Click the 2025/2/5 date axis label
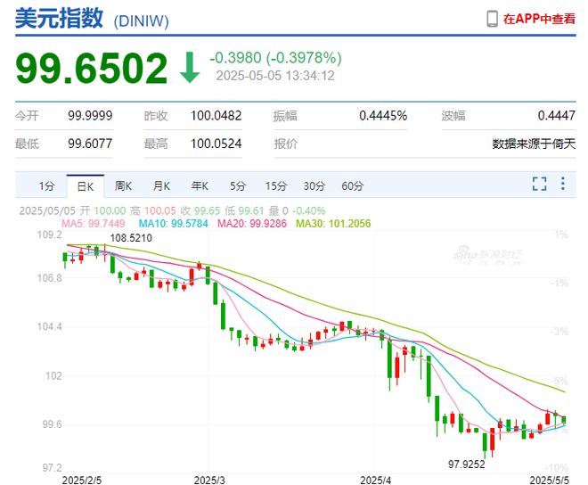Screen dimensions: 588x485 (x=82, y=480)
